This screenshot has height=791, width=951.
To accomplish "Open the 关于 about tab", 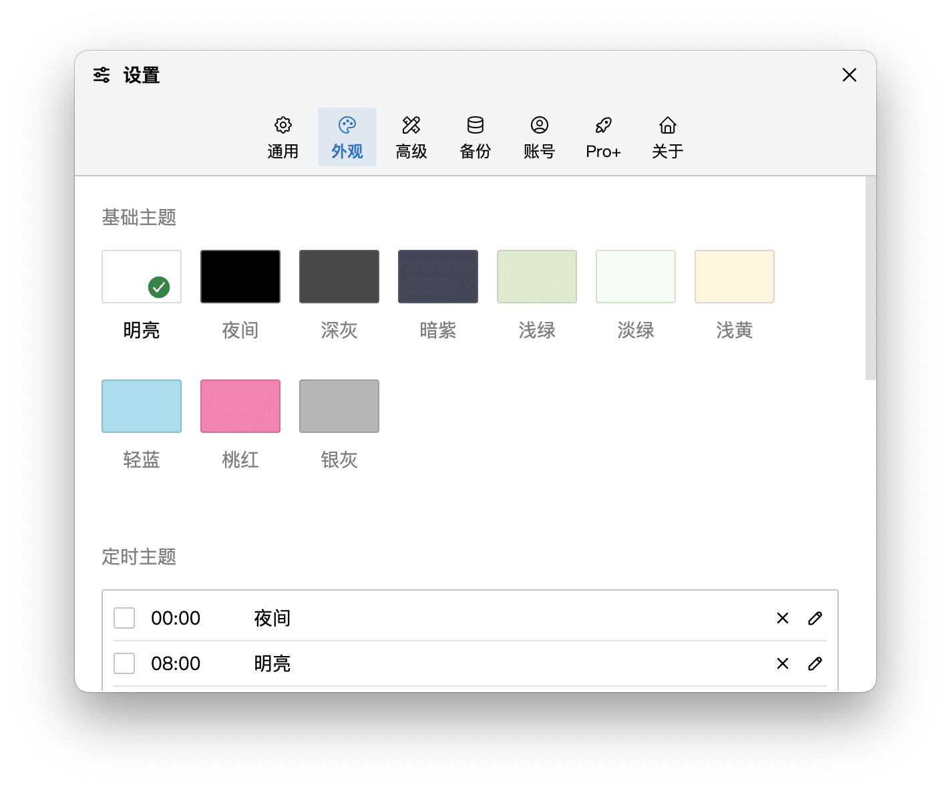I will click(668, 138).
